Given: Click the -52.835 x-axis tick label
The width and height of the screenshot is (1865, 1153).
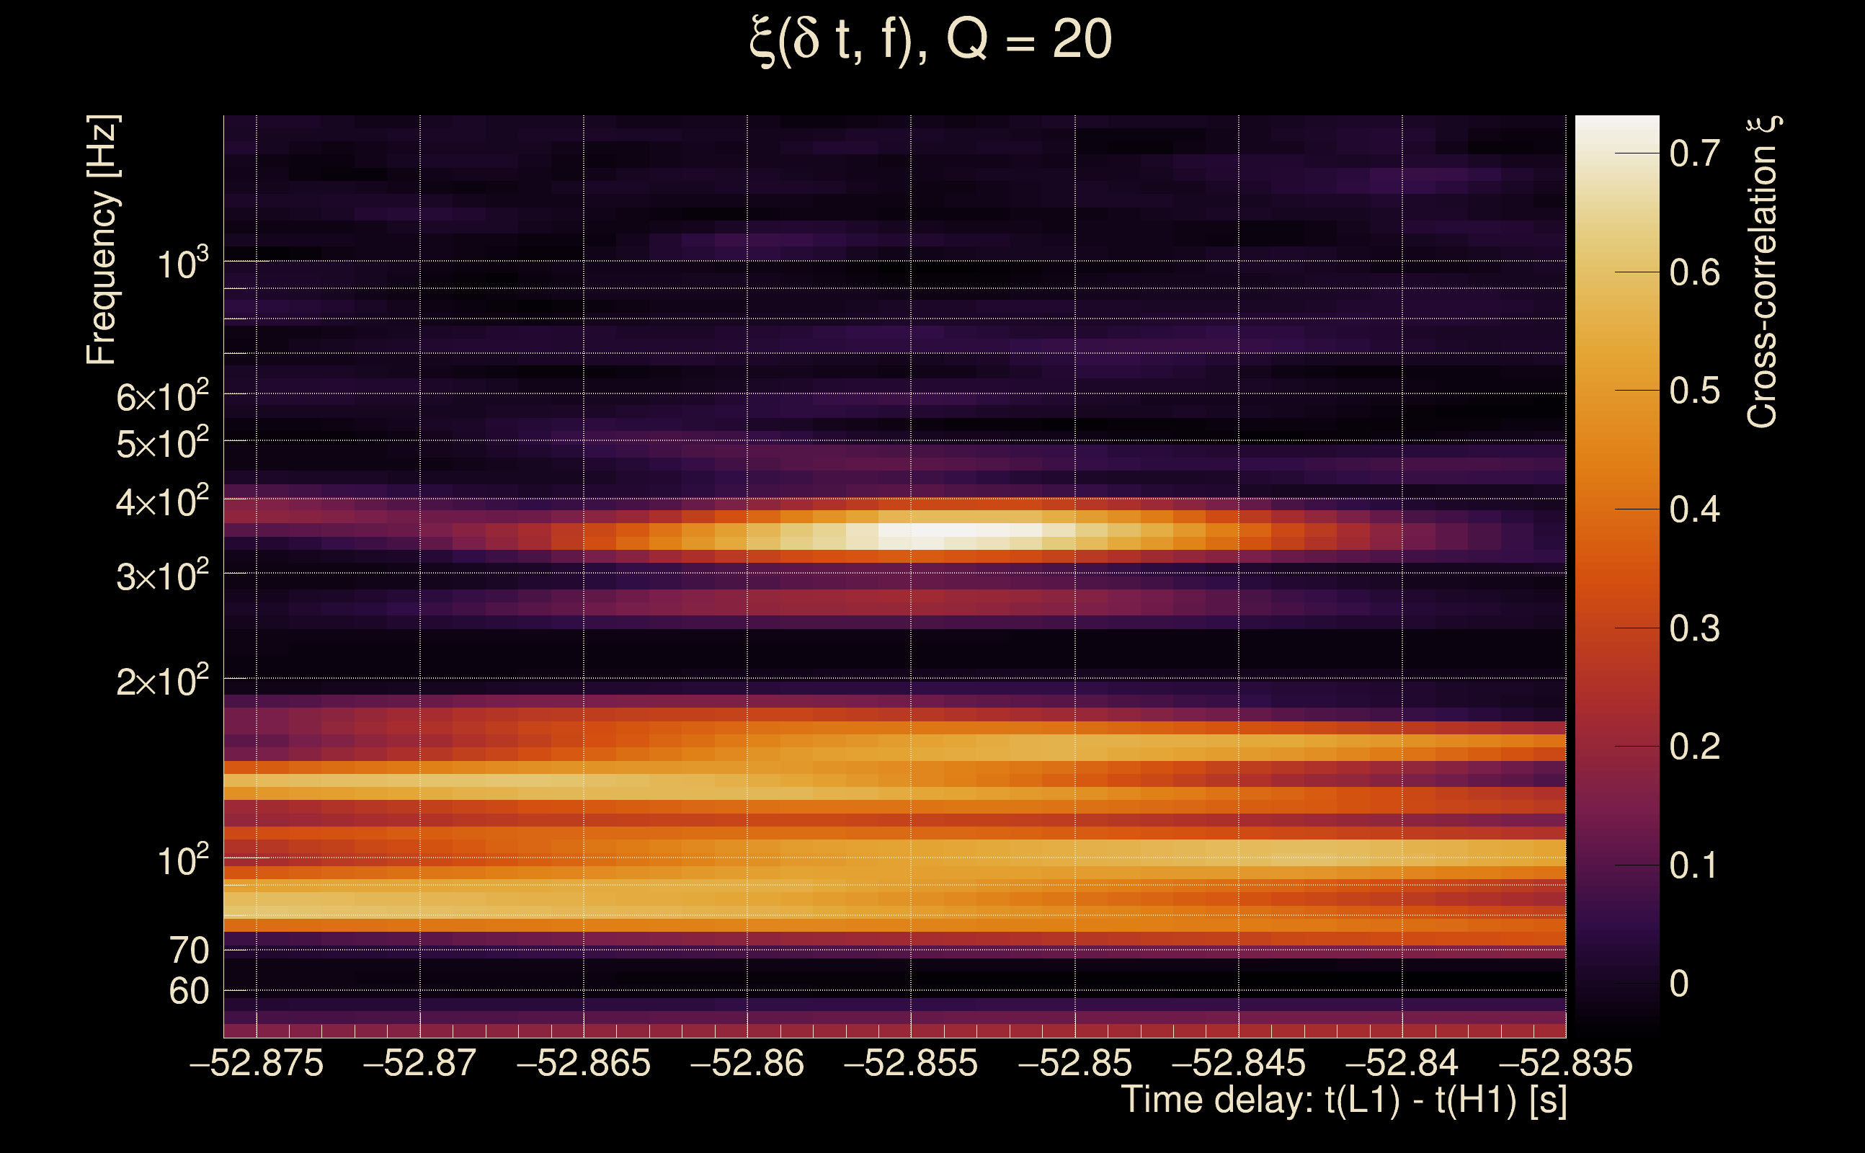Looking at the screenshot, I should click(x=1565, y=1063).
